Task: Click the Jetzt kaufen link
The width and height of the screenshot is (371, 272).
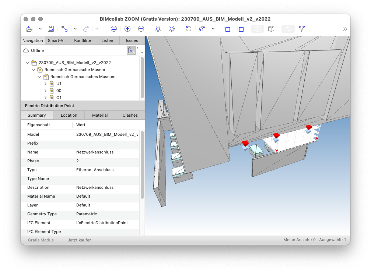Action: (80, 240)
